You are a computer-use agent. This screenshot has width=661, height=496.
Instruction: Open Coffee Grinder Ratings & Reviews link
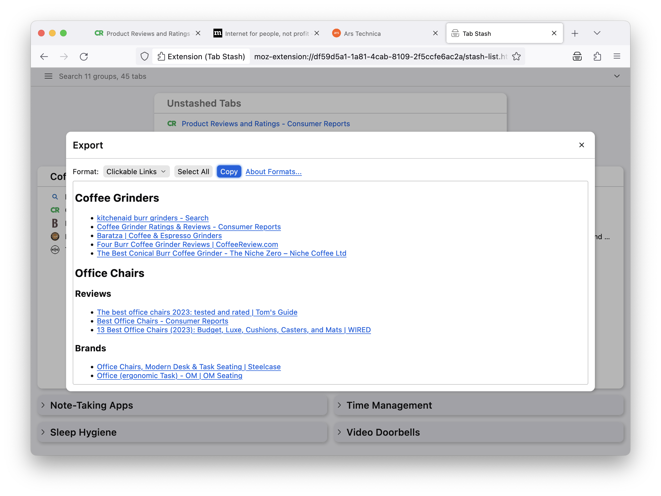[189, 227]
